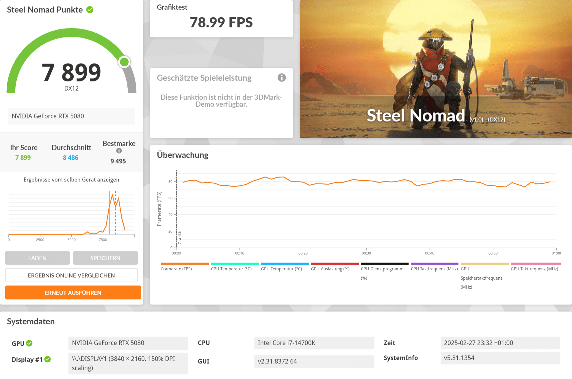The width and height of the screenshot is (572, 379).
Task: Click the Steel Nomad benchmark image
Action: point(436,69)
